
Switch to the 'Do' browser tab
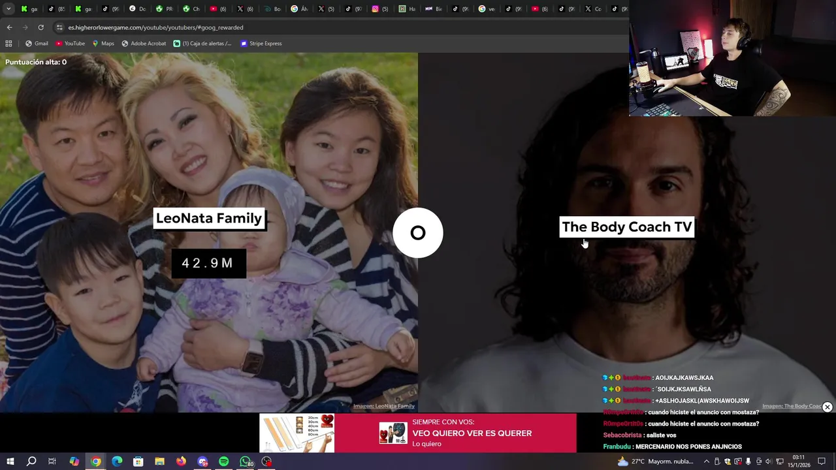click(x=138, y=9)
